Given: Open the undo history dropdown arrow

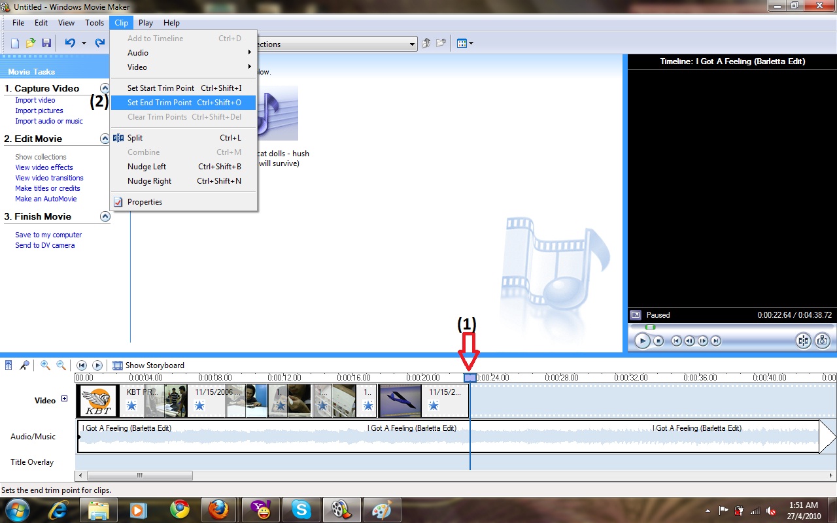Looking at the screenshot, I should [x=84, y=44].
